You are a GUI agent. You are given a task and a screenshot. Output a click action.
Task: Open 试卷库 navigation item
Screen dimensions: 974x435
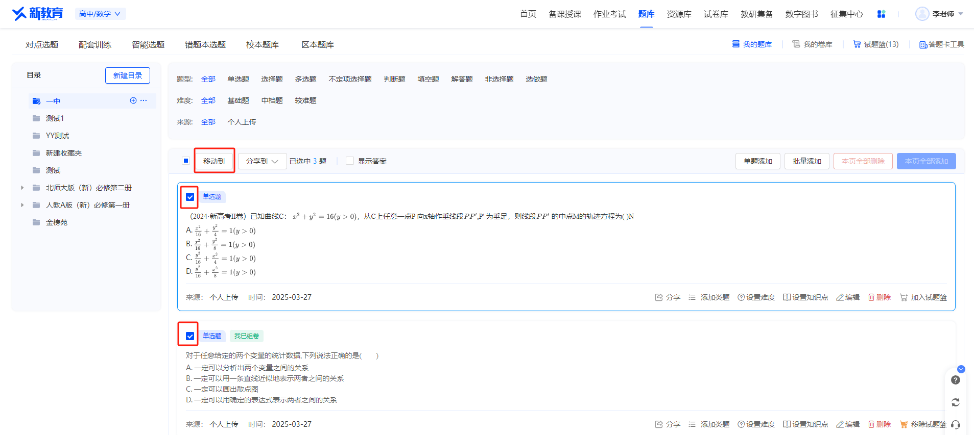[x=716, y=14]
